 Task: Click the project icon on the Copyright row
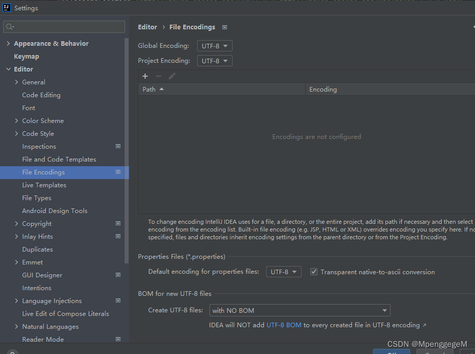pyautogui.click(x=118, y=223)
